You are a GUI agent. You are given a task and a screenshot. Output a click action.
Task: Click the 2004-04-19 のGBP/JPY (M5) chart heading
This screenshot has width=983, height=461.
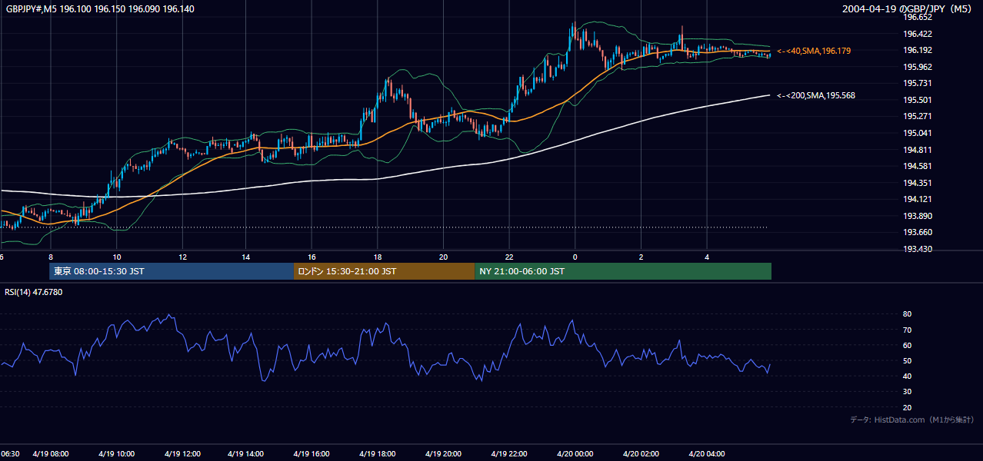click(x=908, y=8)
